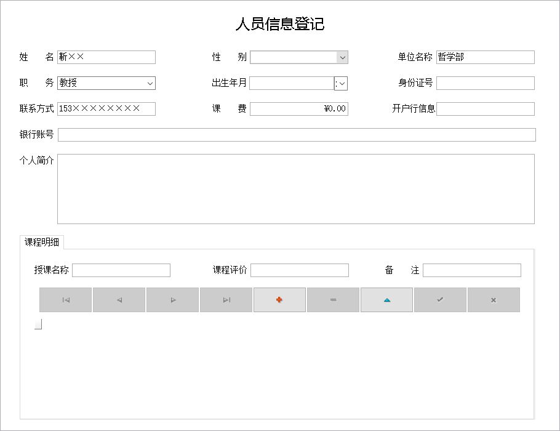Expand 职务 combo box showing 教授
The height and width of the screenshot is (431, 560).
tap(150, 83)
